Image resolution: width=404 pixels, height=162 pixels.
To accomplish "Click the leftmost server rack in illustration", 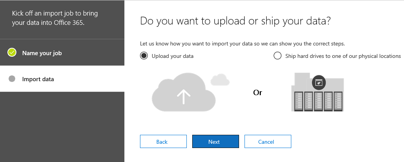I will point(298,101).
